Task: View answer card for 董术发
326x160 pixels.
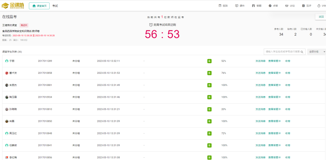Action: click(274, 73)
